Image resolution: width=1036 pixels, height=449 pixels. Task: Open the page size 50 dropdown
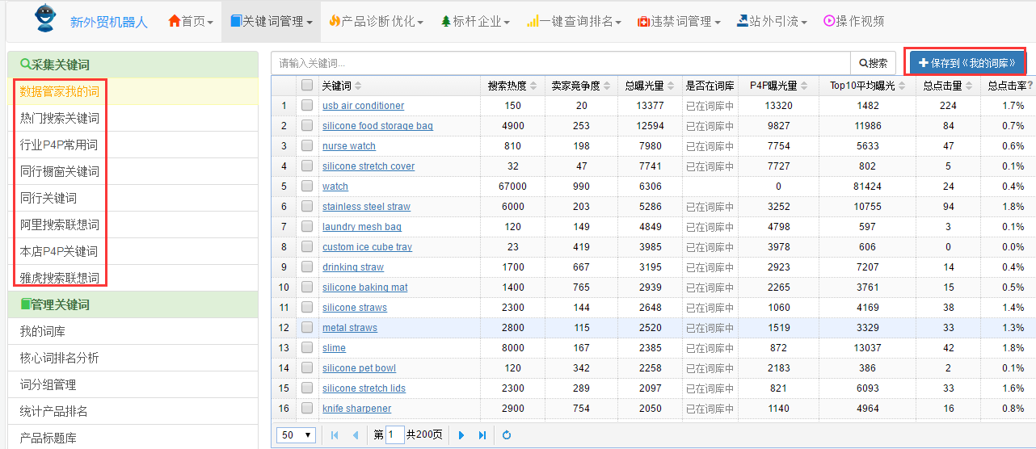(296, 435)
